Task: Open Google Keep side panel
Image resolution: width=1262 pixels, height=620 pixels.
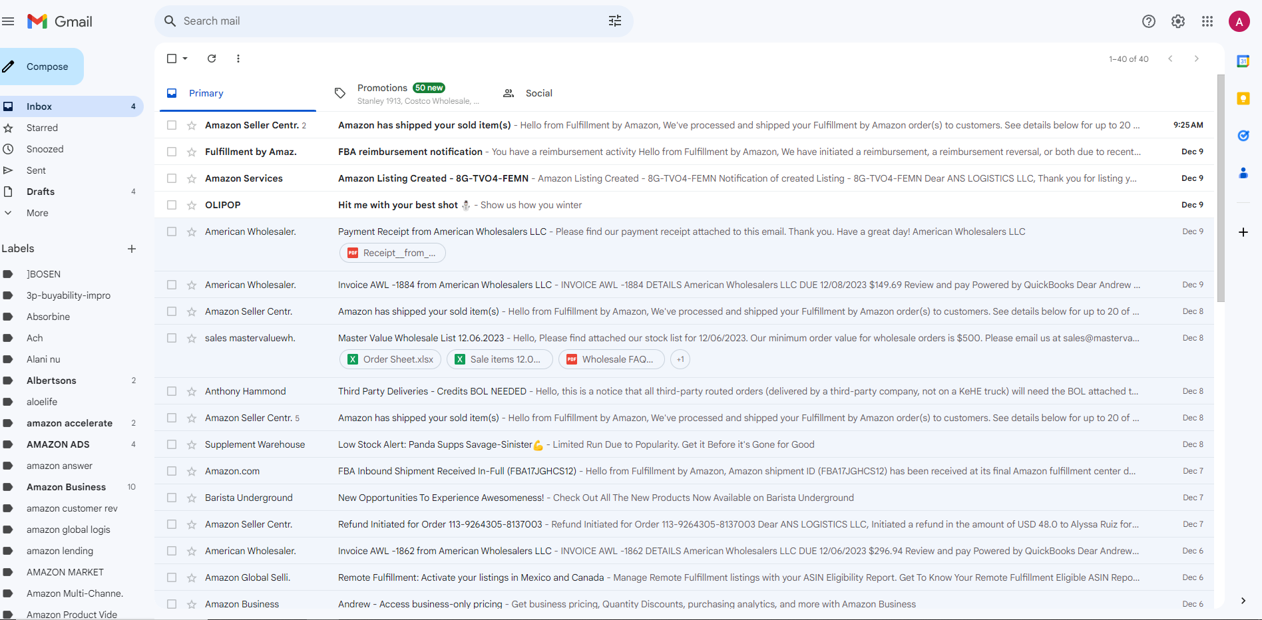Action: click(x=1243, y=98)
